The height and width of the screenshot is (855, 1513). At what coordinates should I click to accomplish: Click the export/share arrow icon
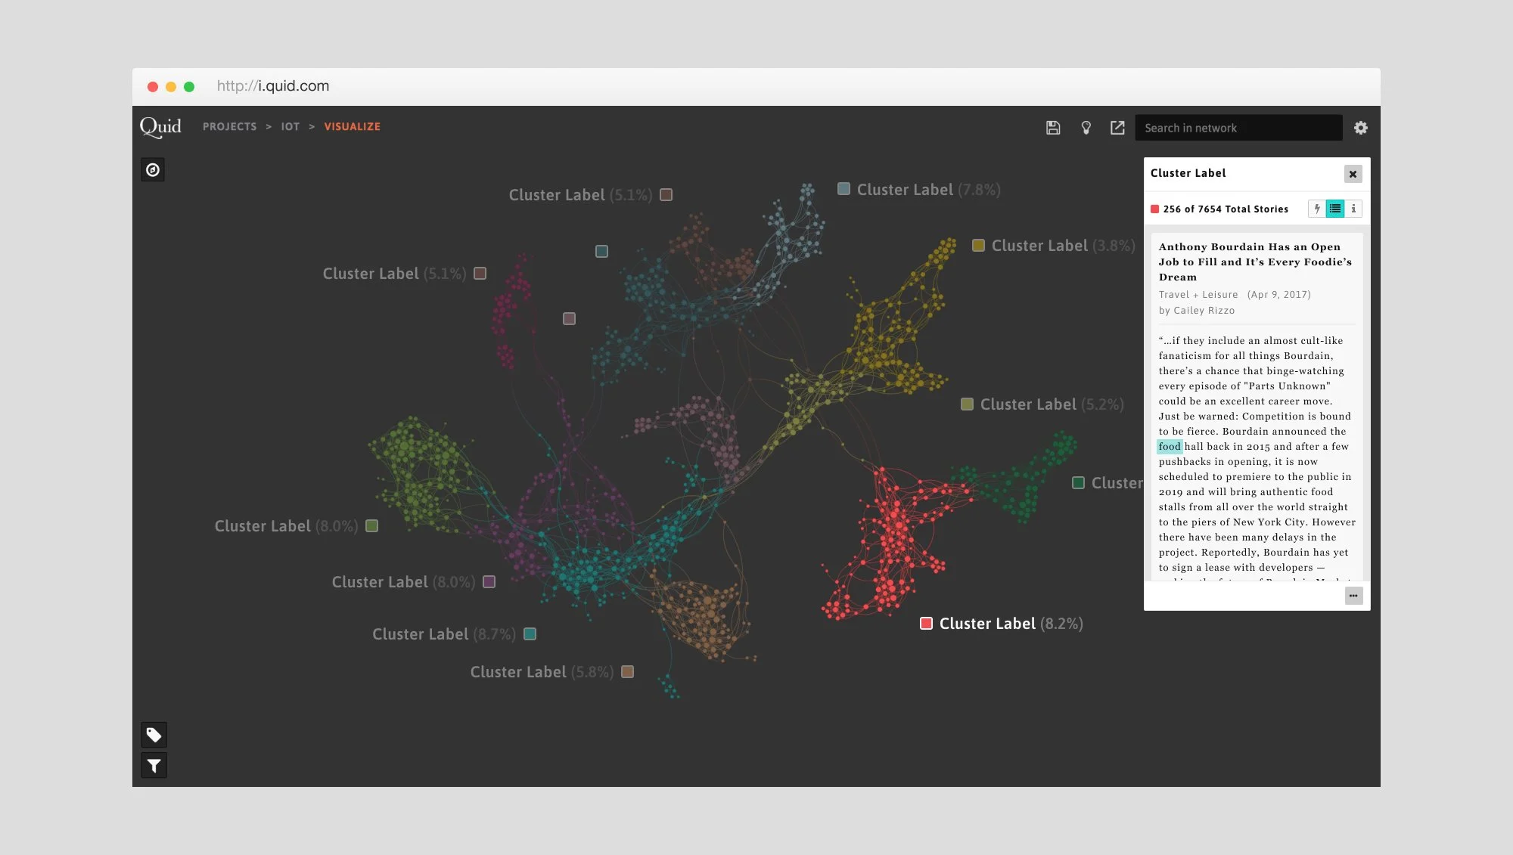tap(1117, 128)
